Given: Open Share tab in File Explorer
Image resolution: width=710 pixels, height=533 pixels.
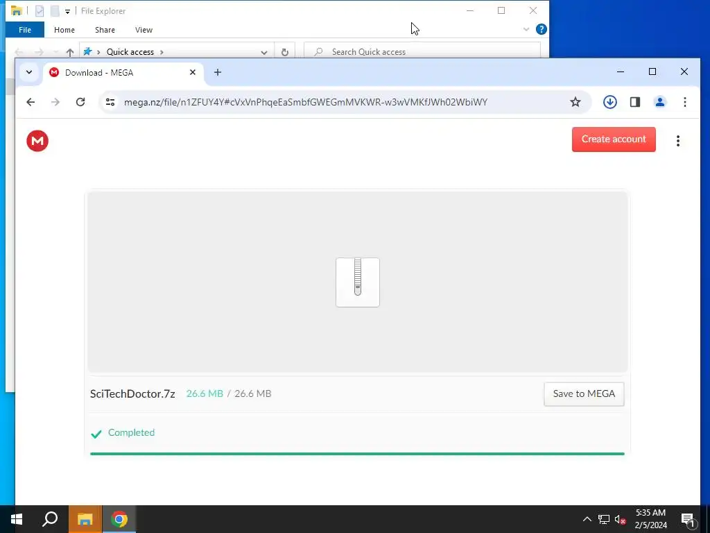Looking at the screenshot, I should click(105, 30).
